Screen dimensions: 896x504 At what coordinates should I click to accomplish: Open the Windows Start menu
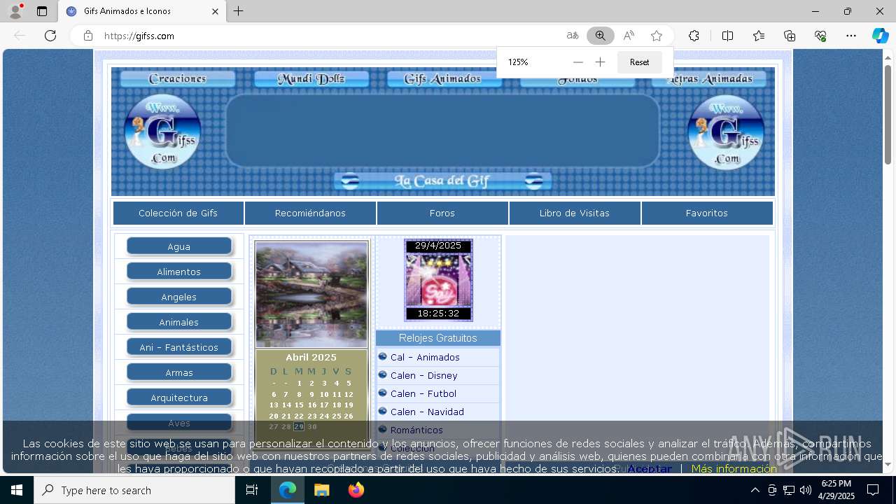17,490
